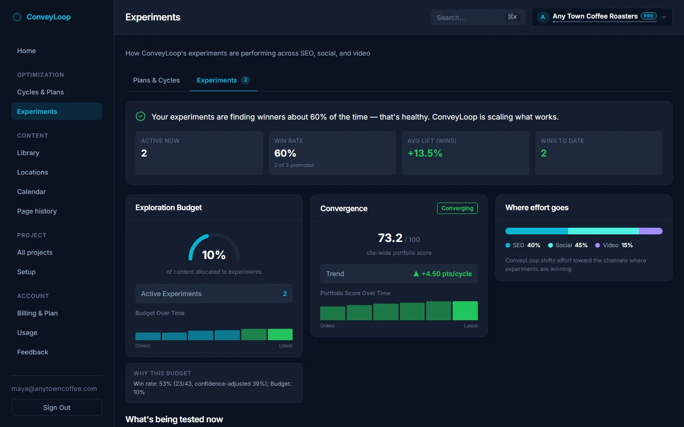Viewport: 684px width, 427px height.
Task: Open the Feedback page
Action: click(x=57, y=352)
